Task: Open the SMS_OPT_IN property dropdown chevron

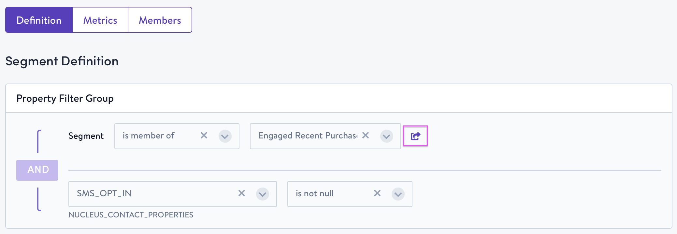Action: coord(263,194)
